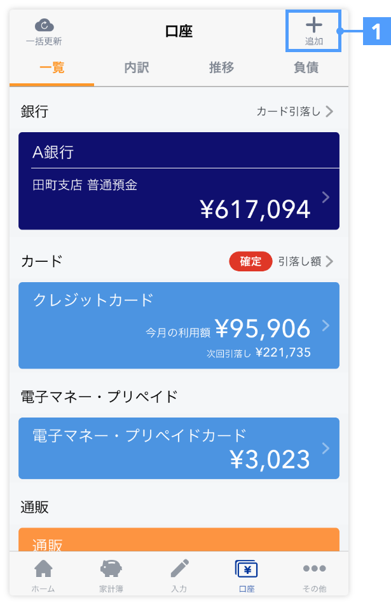
Task: Open the ホーム house icon
Action: pyautogui.click(x=43, y=568)
